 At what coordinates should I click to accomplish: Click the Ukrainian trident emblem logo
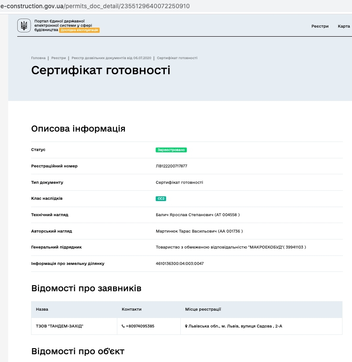pyautogui.click(x=24, y=25)
